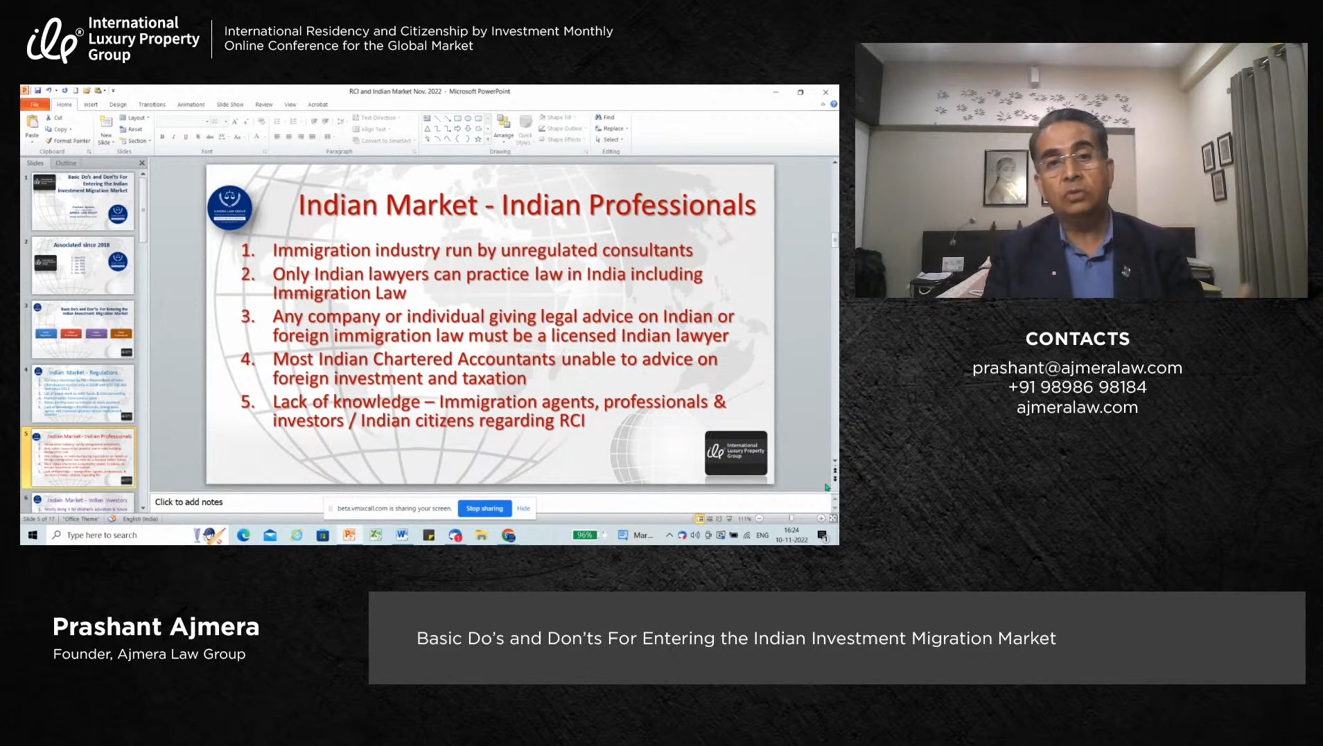Click the Find binoculars icon

(x=599, y=118)
